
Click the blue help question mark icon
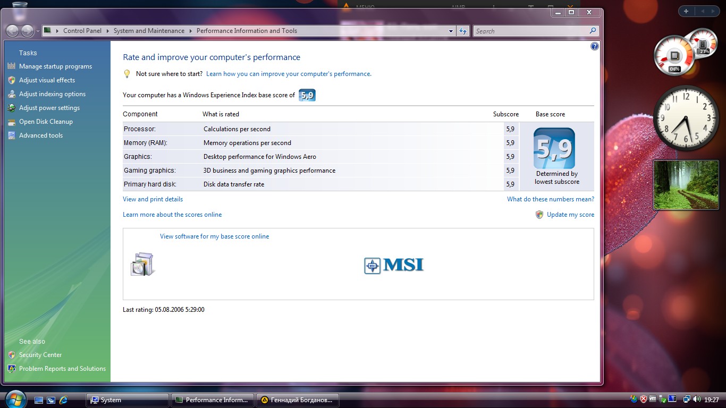(x=594, y=46)
